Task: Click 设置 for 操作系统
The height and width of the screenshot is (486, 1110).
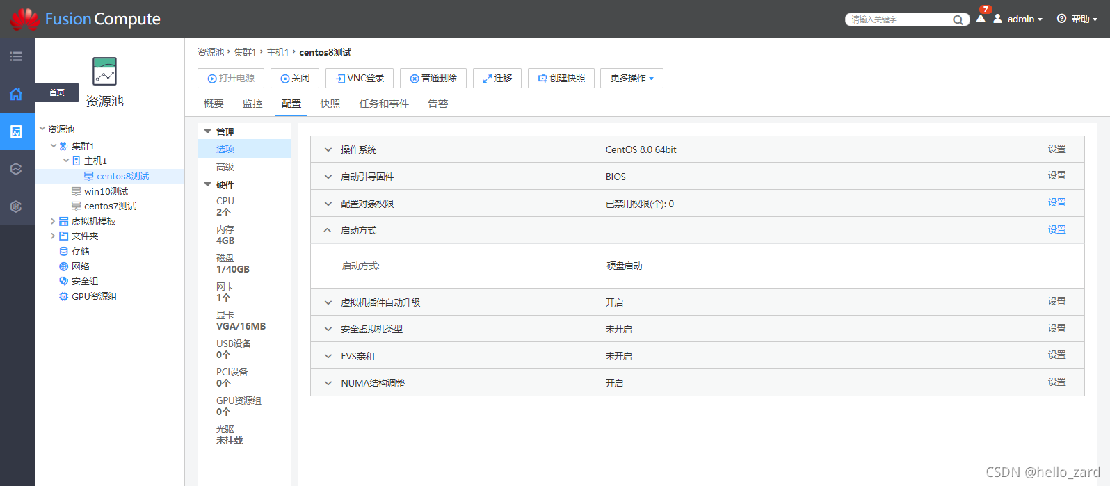Action: tap(1057, 149)
